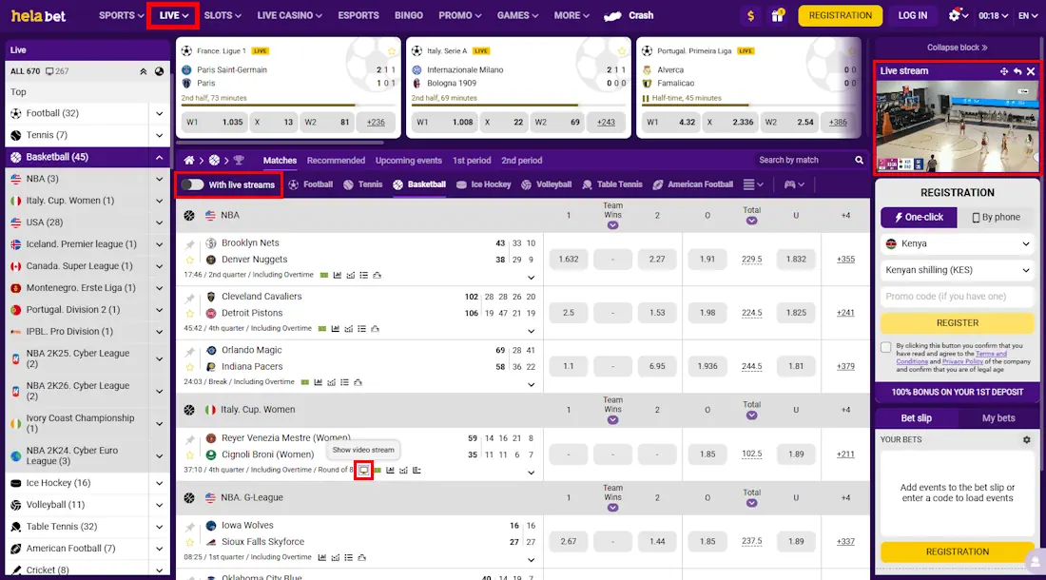The image size is (1046, 580).
Task: Click the promo code input field
Action: 957,296
